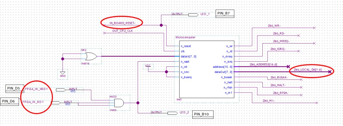
Task: Click the n_iorq output port label
Action: pos(228,62)
